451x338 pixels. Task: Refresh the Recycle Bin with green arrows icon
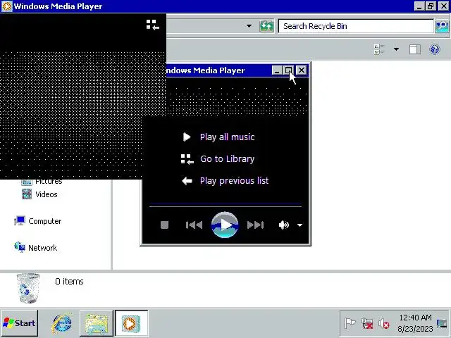tap(266, 26)
